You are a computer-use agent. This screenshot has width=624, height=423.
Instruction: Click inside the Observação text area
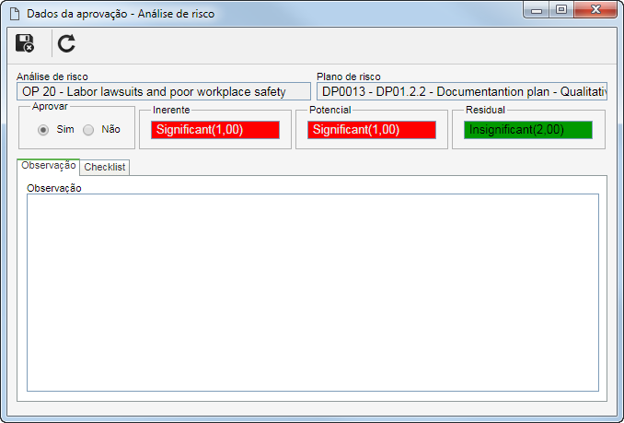(x=313, y=292)
